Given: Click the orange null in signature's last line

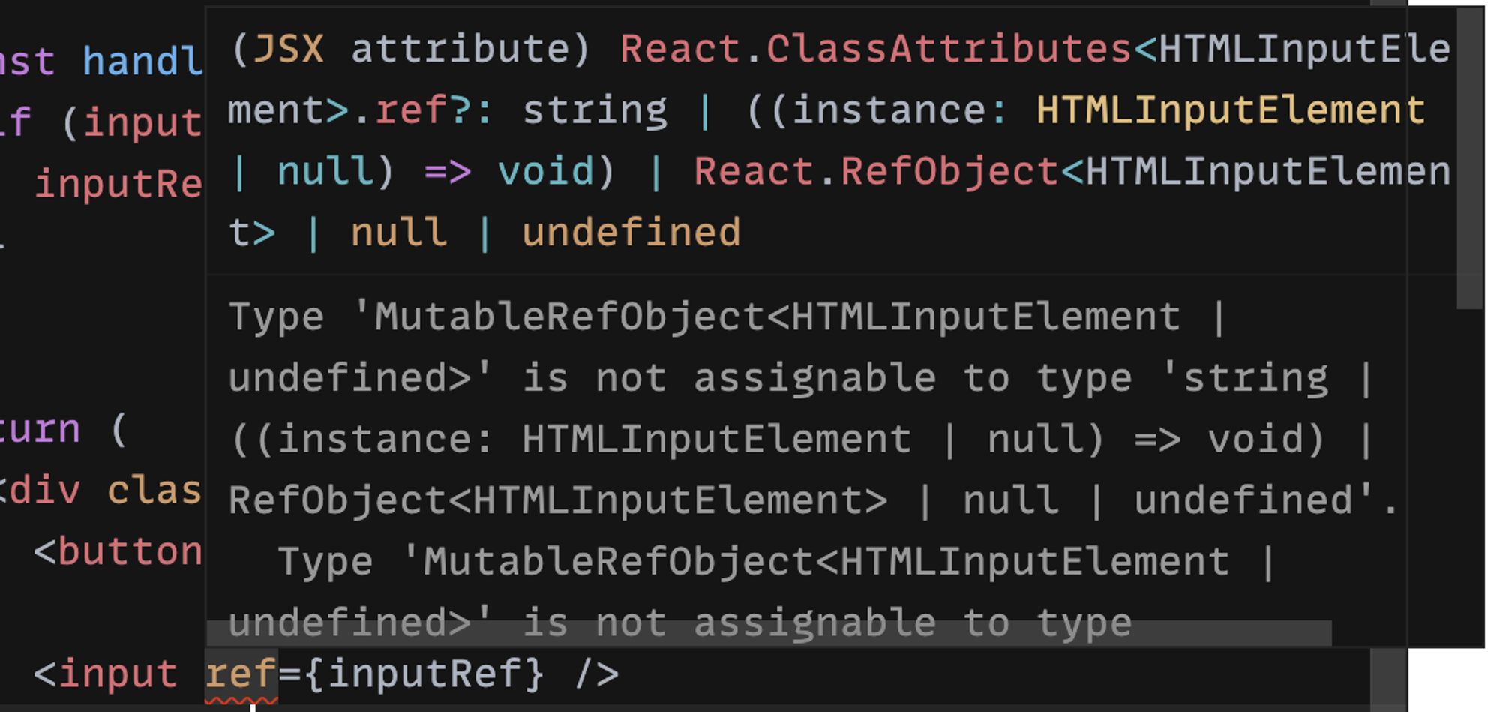Looking at the screenshot, I should click(x=398, y=233).
